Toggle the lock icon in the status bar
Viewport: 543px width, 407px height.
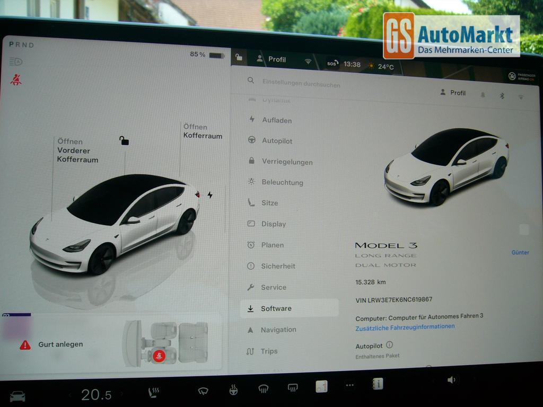[x=239, y=58]
